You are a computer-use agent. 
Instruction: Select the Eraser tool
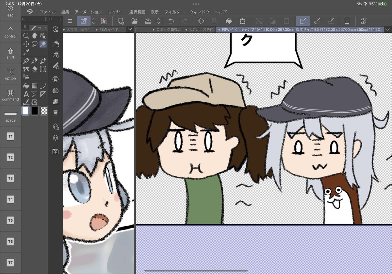point(34,69)
